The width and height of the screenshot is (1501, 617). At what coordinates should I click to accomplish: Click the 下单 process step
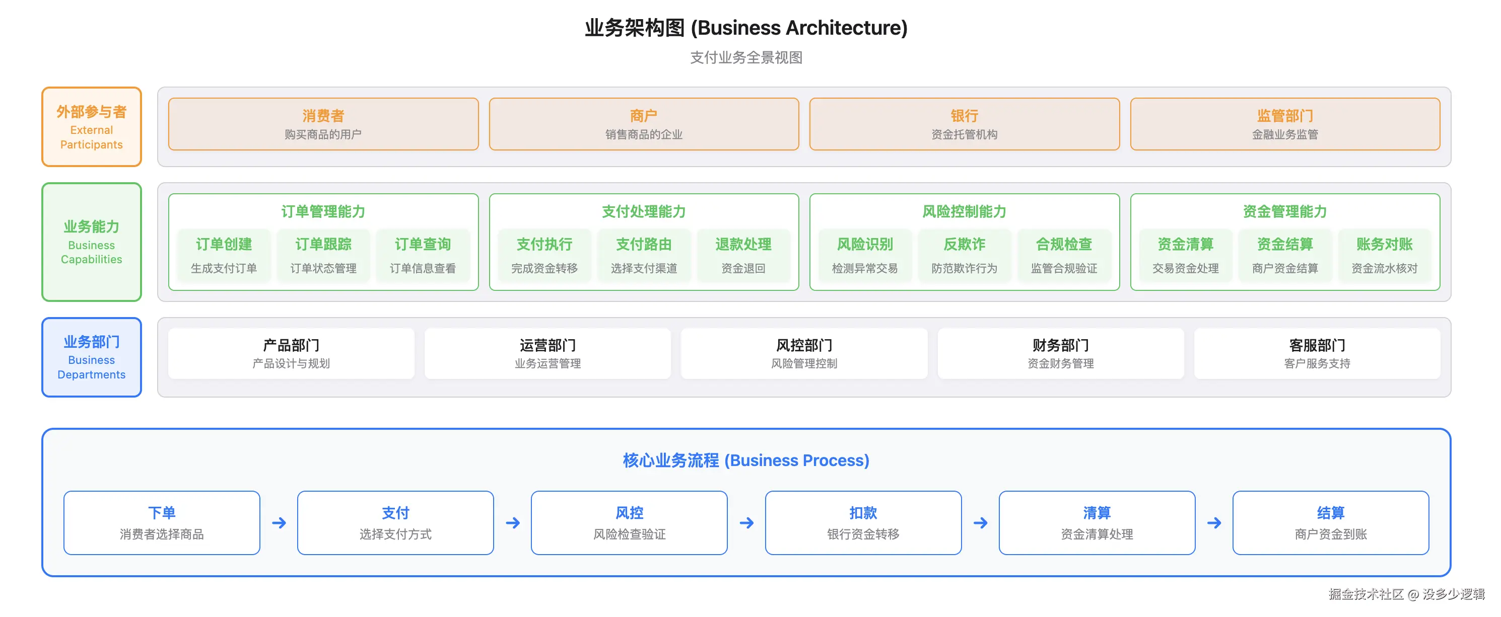pyautogui.click(x=162, y=523)
